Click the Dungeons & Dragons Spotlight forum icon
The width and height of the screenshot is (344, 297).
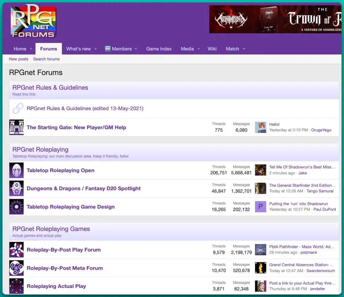(16, 188)
